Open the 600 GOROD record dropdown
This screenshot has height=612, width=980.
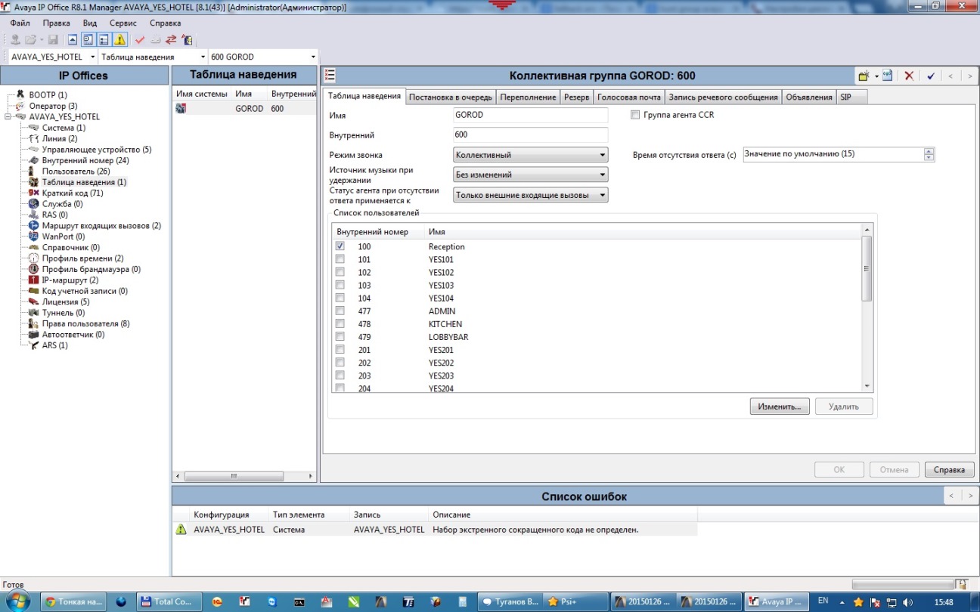click(313, 57)
